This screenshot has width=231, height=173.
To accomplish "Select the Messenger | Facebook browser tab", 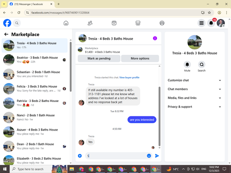I will (31, 4).
